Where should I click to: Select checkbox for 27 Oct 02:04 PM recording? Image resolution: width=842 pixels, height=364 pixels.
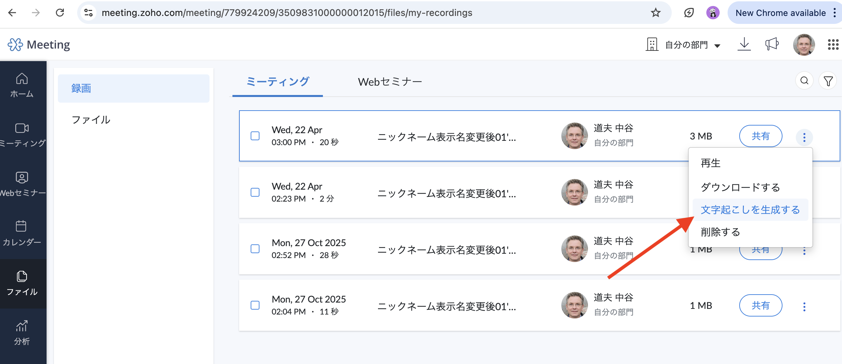[255, 305]
